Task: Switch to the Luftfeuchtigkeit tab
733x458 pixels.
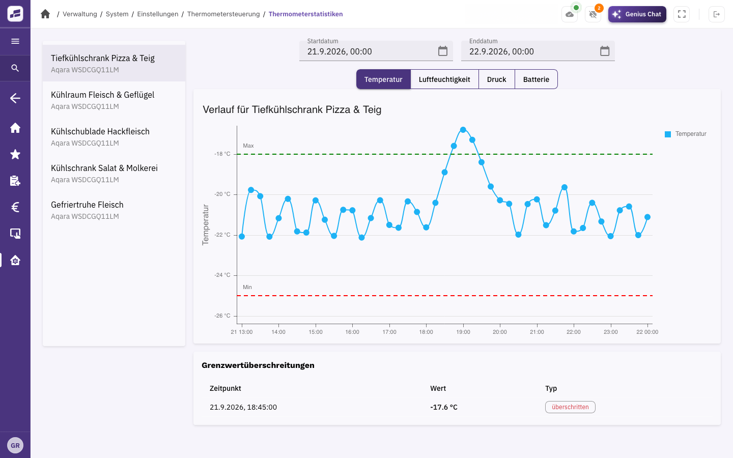Action: point(444,79)
